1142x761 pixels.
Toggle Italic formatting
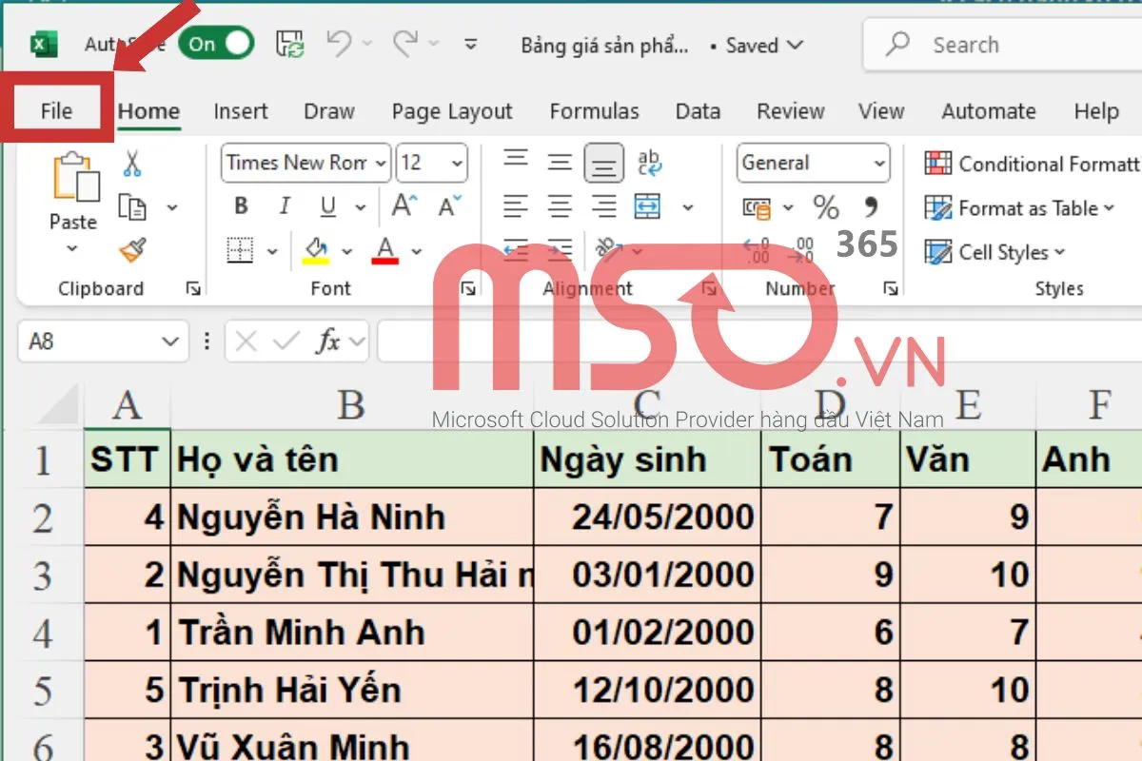click(x=284, y=206)
